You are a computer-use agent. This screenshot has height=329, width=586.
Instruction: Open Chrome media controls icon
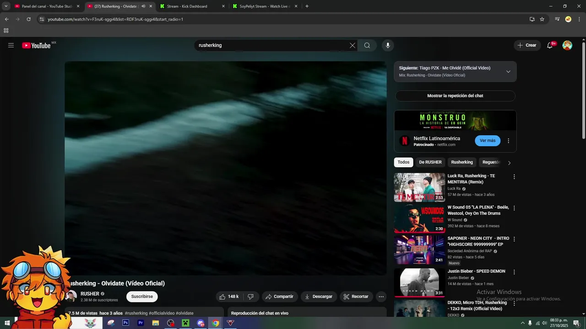click(557, 19)
